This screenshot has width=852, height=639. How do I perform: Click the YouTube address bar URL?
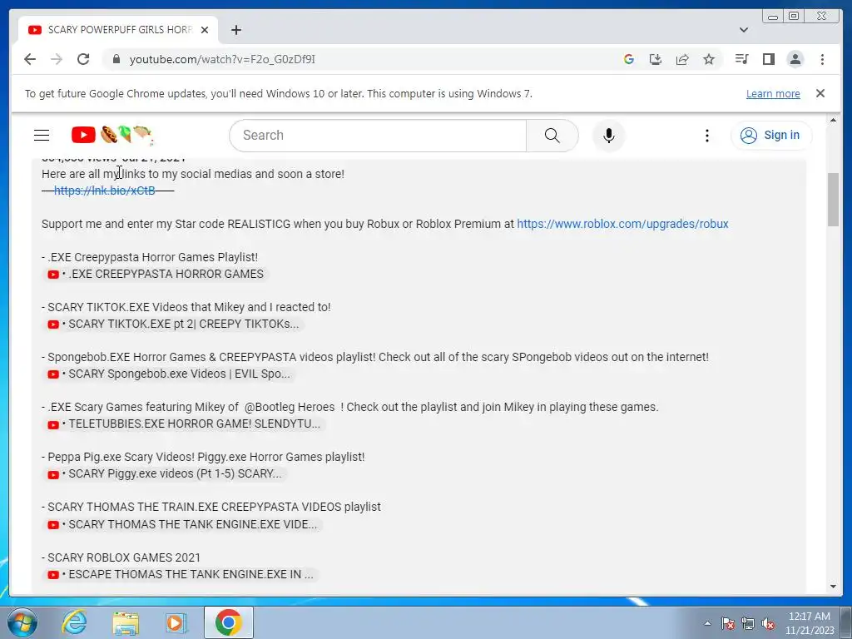coord(222,59)
